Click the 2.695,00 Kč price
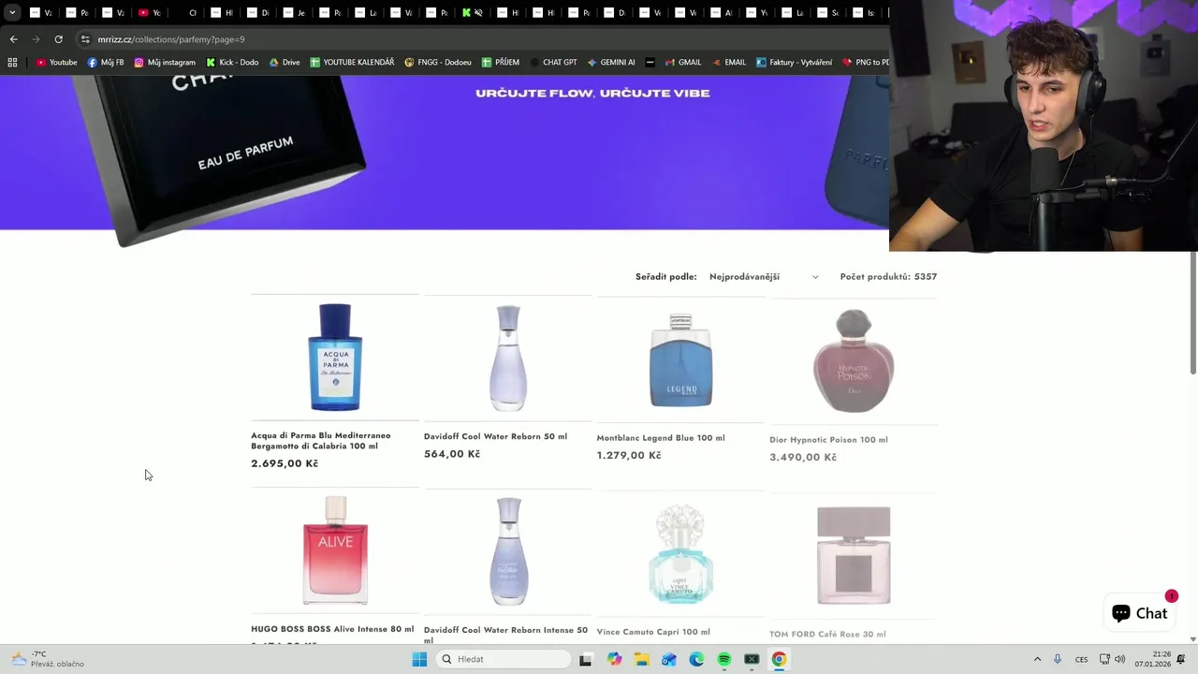 (285, 463)
